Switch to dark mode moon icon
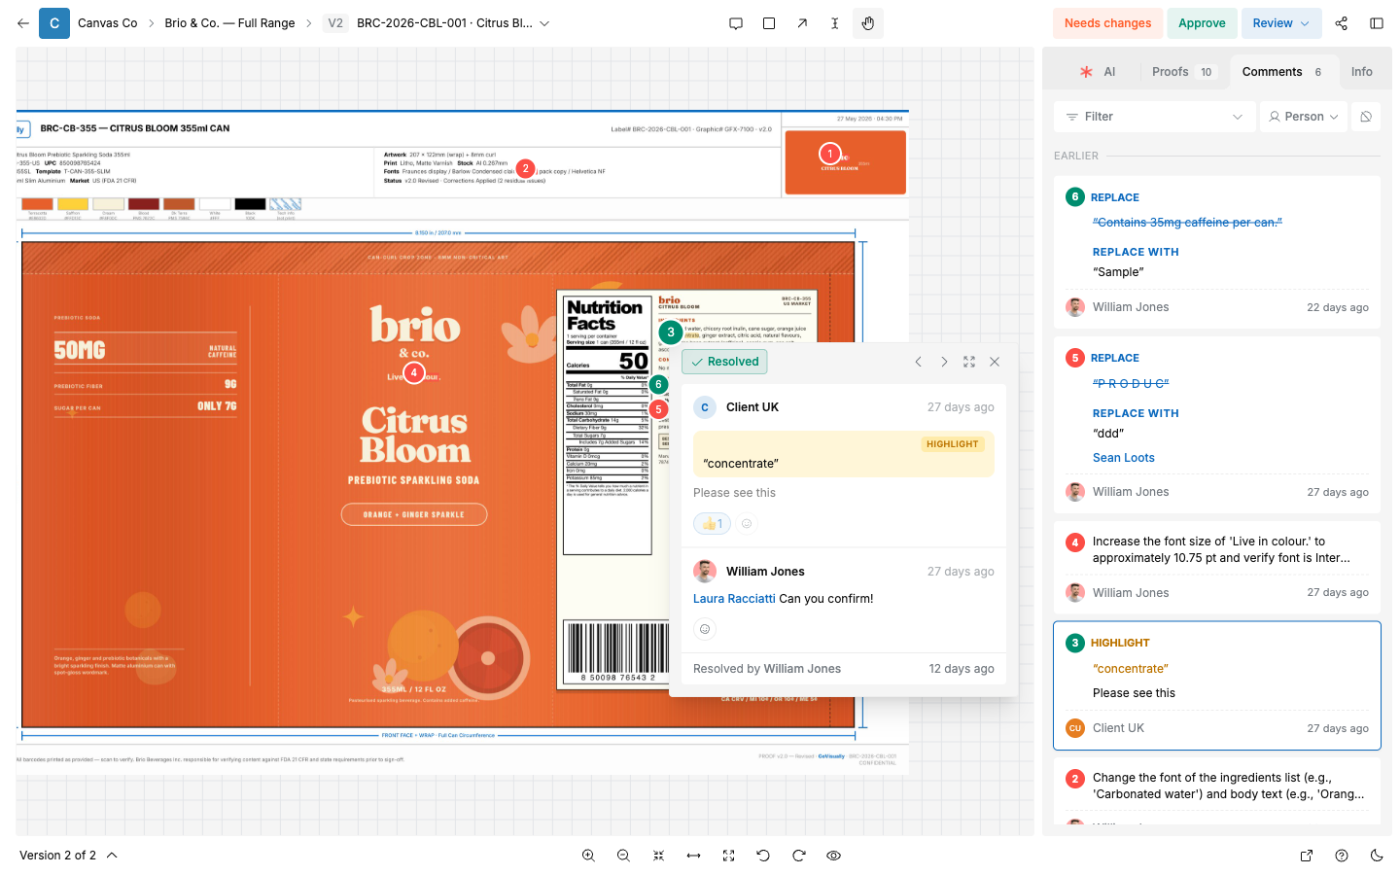 pos(1377,856)
